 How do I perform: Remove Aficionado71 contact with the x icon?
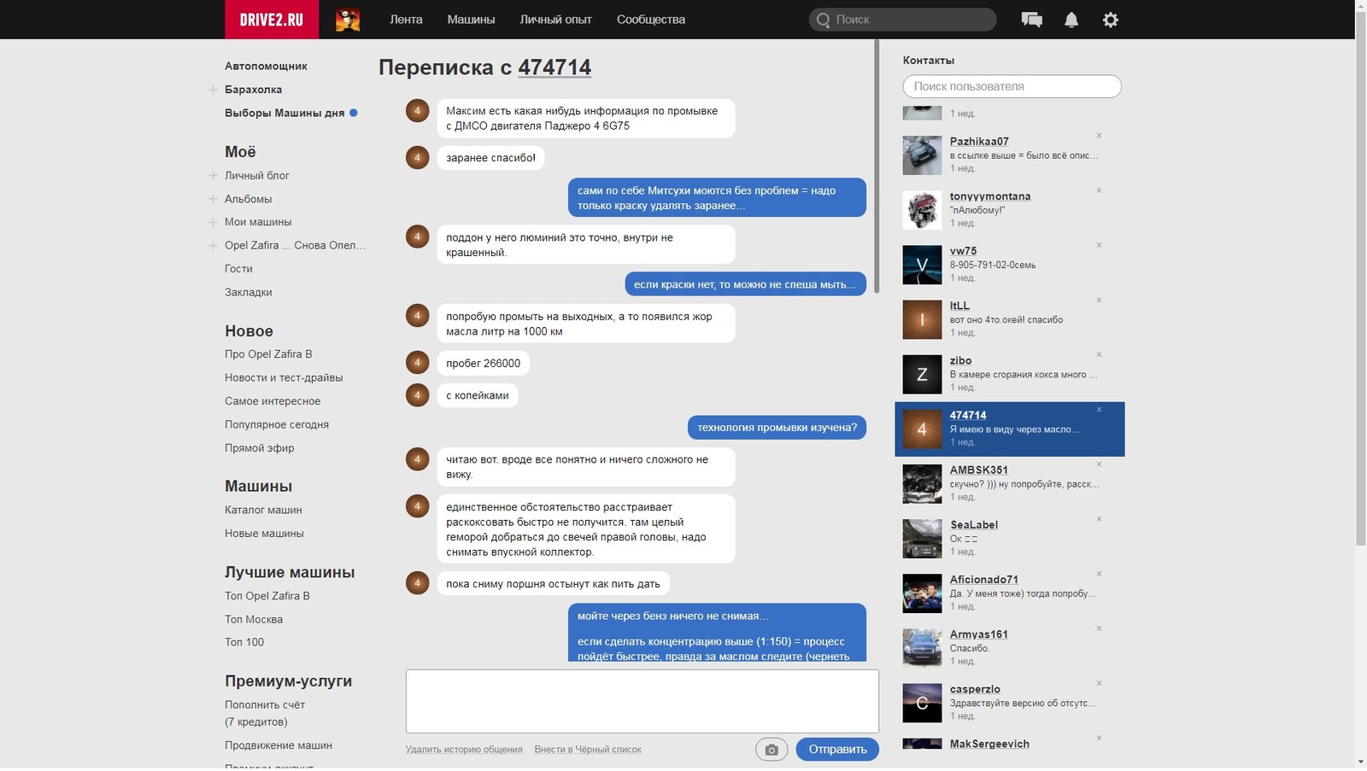click(x=1099, y=573)
